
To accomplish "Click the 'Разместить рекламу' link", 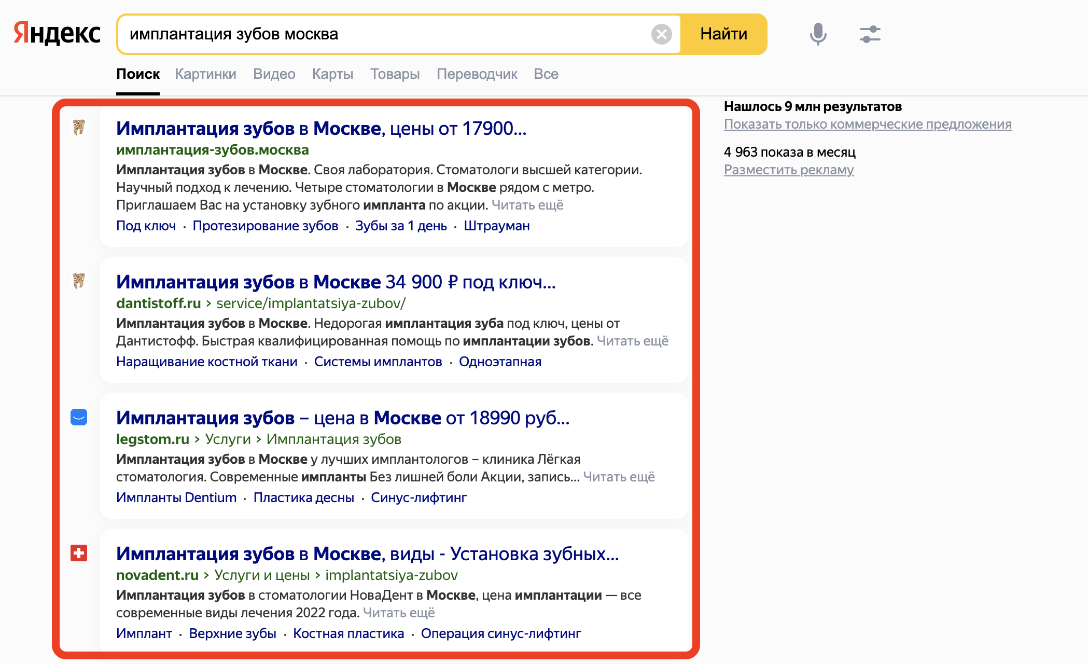I will [789, 170].
